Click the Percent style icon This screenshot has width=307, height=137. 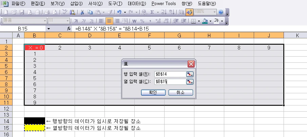(142, 21)
